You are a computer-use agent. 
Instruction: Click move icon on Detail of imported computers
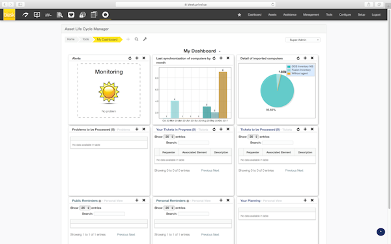click(305, 58)
